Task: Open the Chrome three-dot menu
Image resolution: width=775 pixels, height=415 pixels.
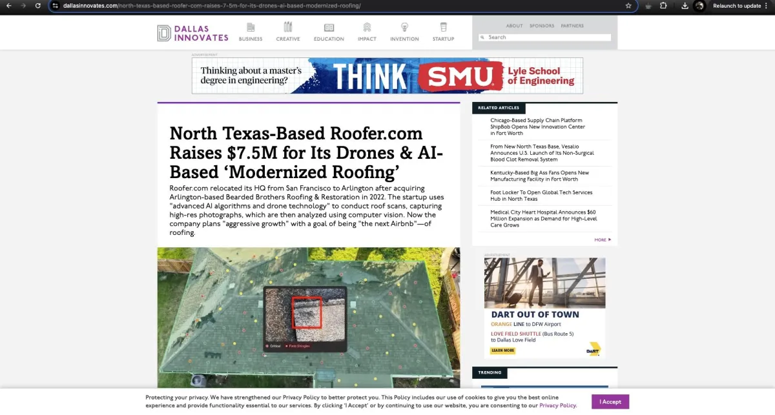Action: point(768,6)
